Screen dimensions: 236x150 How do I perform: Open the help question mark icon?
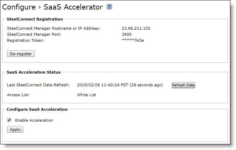pos(109,7)
